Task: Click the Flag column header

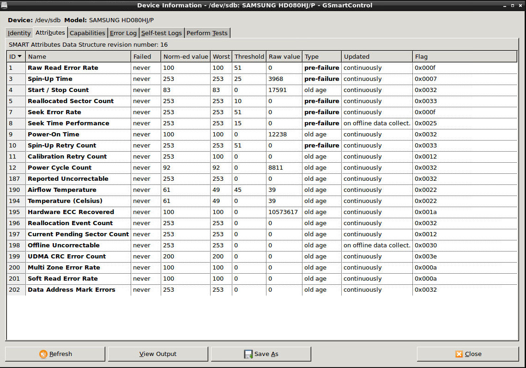Action: (x=464, y=56)
